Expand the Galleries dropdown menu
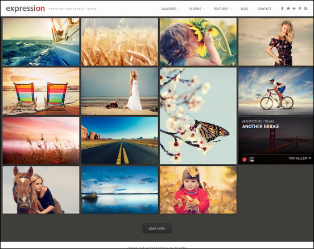The height and width of the screenshot is (249, 314). (x=171, y=9)
